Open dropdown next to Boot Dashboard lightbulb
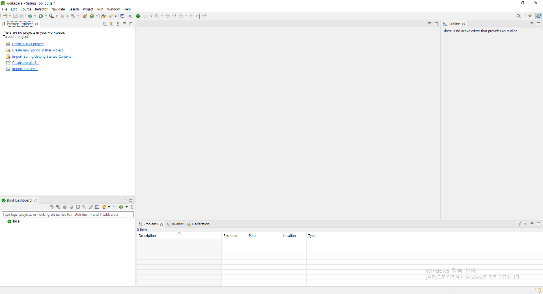 [109, 207]
